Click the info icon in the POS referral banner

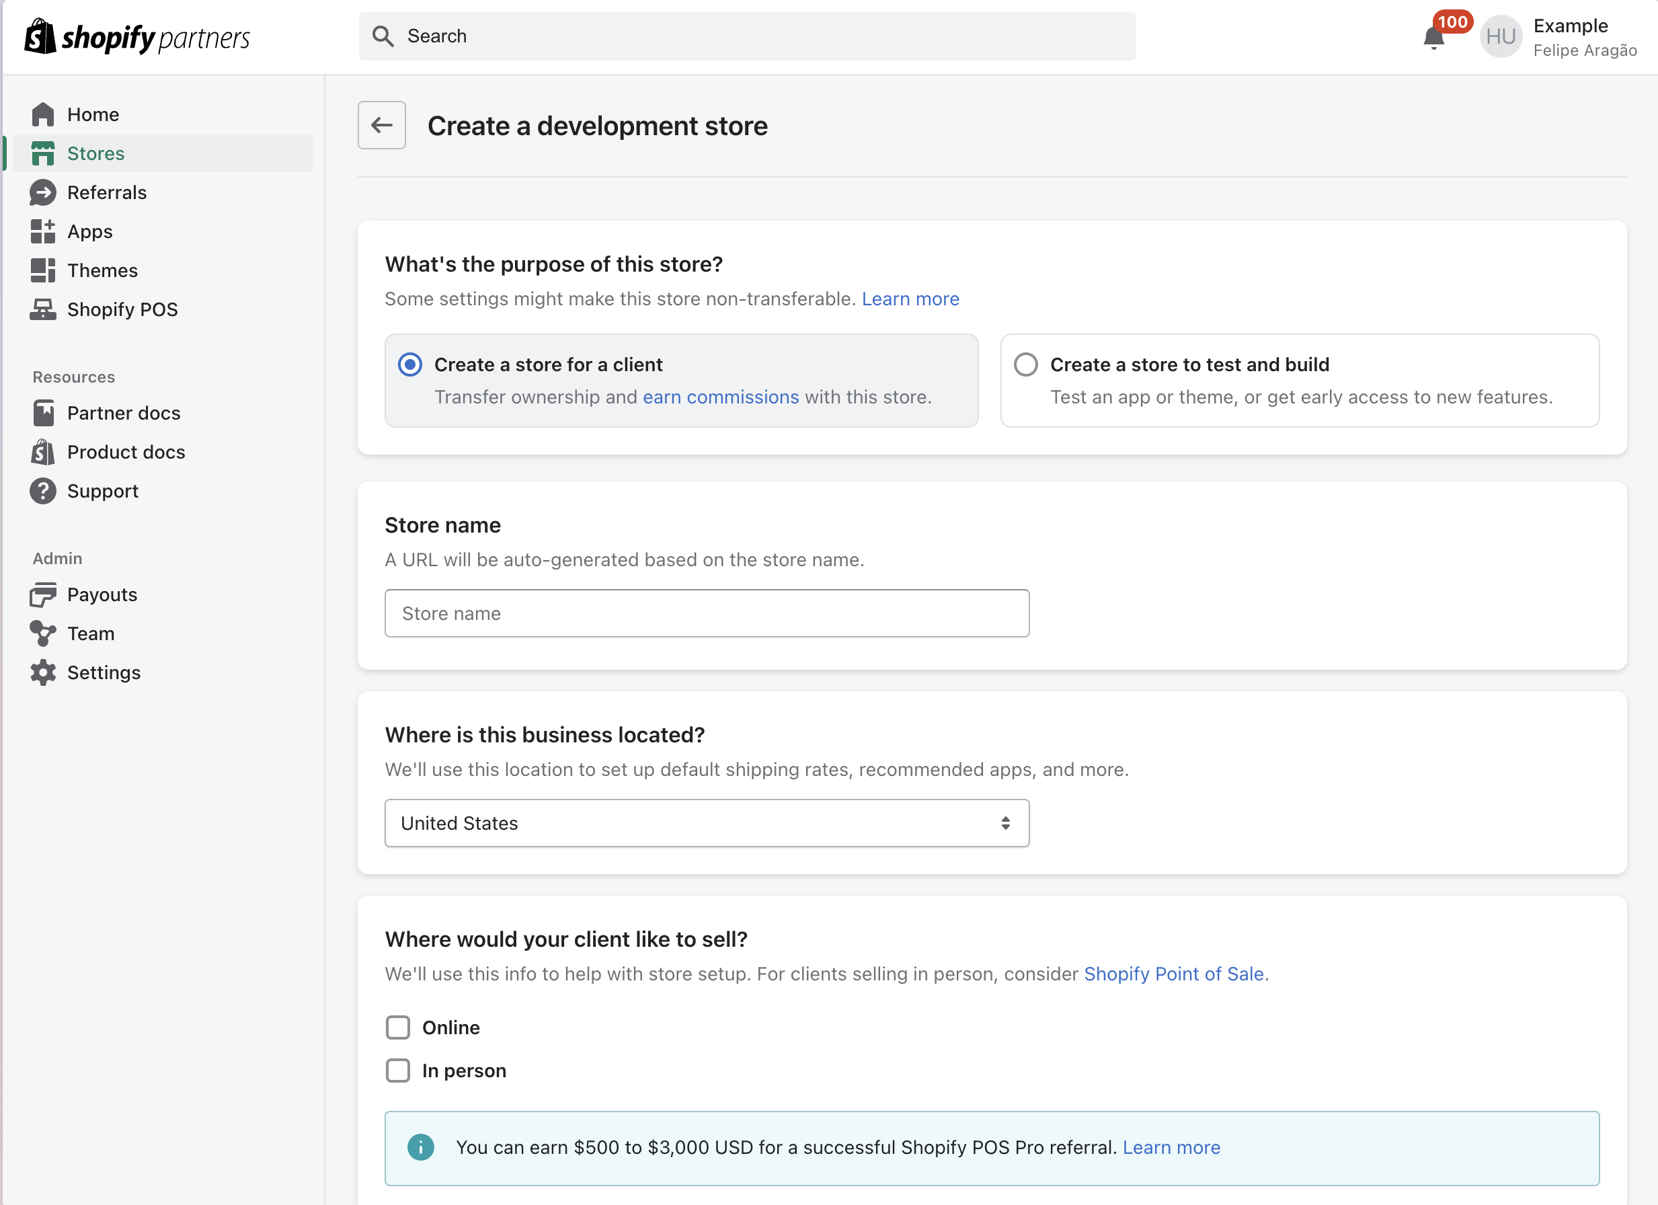pyautogui.click(x=420, y=1147)
